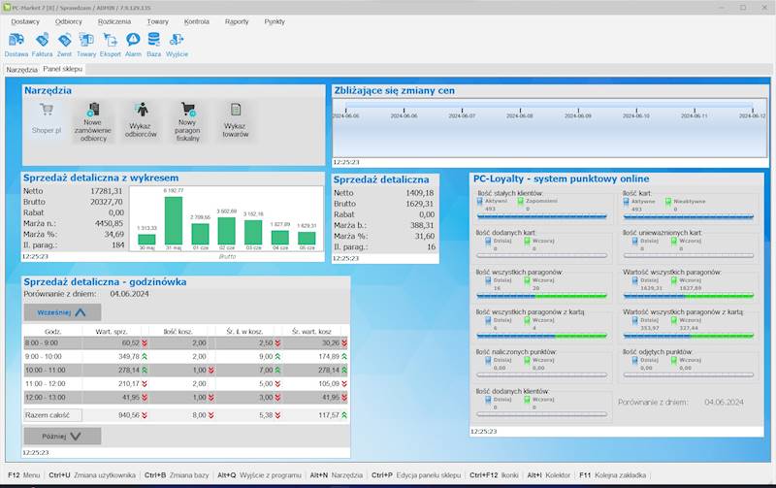Viewport: 776px width, 488px height.
Task: Open Wykaz towarów tool
Action: (236, 123)
